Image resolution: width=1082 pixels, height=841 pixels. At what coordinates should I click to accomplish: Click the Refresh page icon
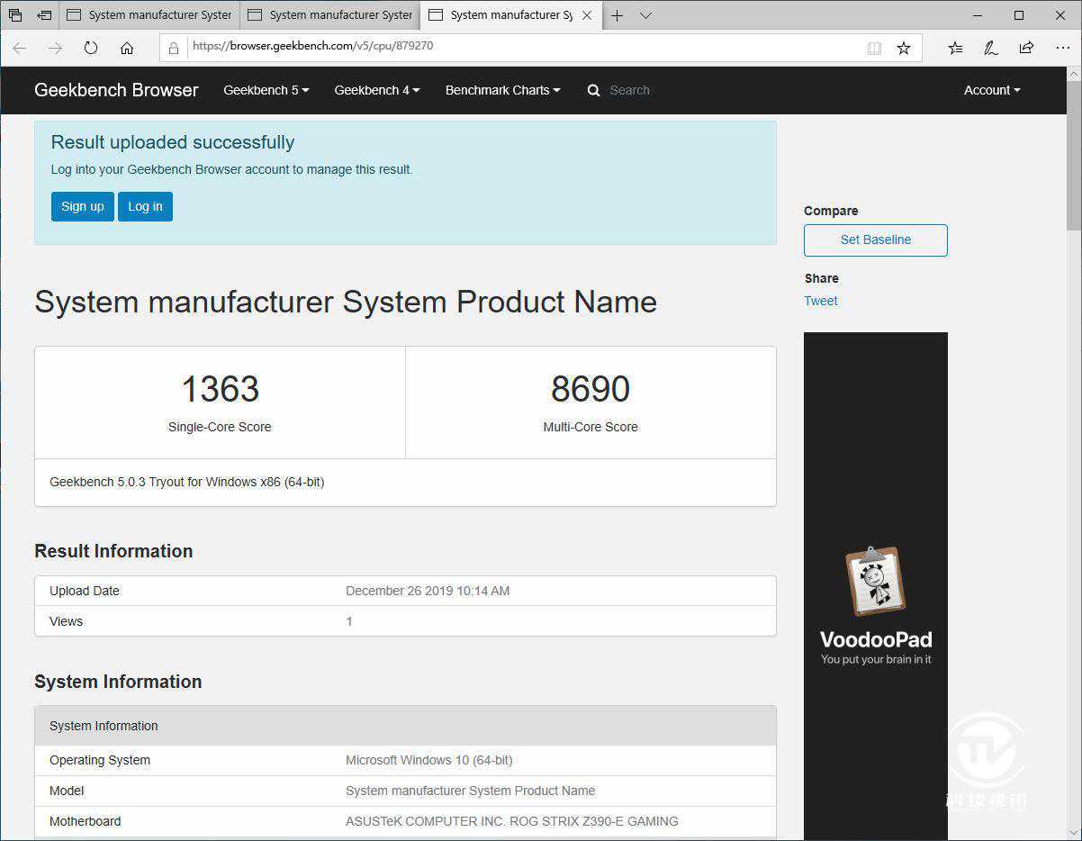91,48
